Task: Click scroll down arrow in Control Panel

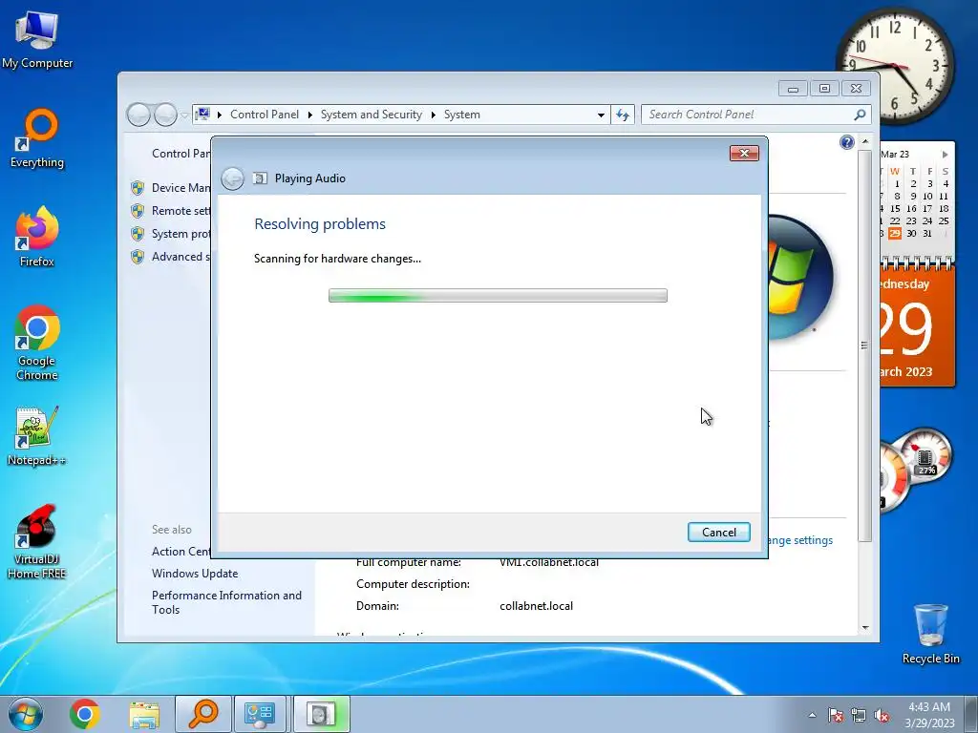Action: [x=865, y=628]
